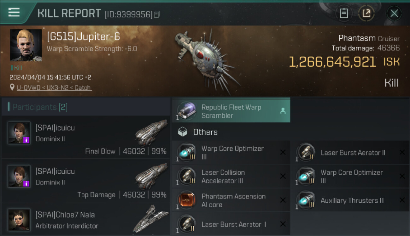Click X beside Auxiliary Thrusters III
This screenshot has height=236, width=410.
pyautogui.click(x=402, y=200)
